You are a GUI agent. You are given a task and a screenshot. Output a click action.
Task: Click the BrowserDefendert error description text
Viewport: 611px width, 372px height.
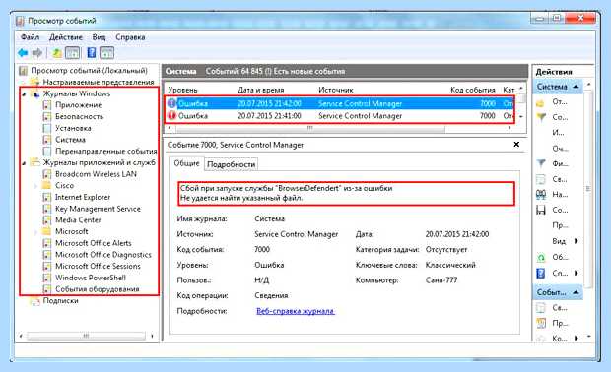tap(286, 193)
